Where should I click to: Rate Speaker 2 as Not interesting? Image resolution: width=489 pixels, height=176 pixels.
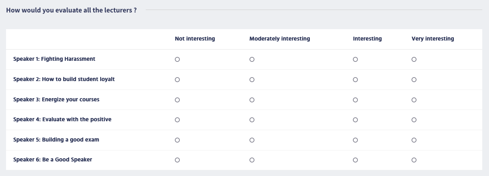pyautogui.click(x=177, y=80)
